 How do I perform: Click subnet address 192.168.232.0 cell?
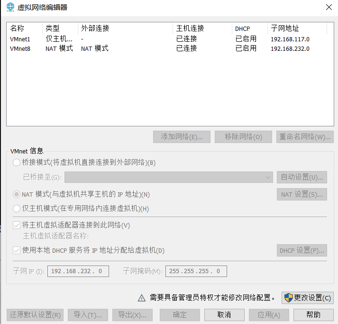(x=290, y=49)
